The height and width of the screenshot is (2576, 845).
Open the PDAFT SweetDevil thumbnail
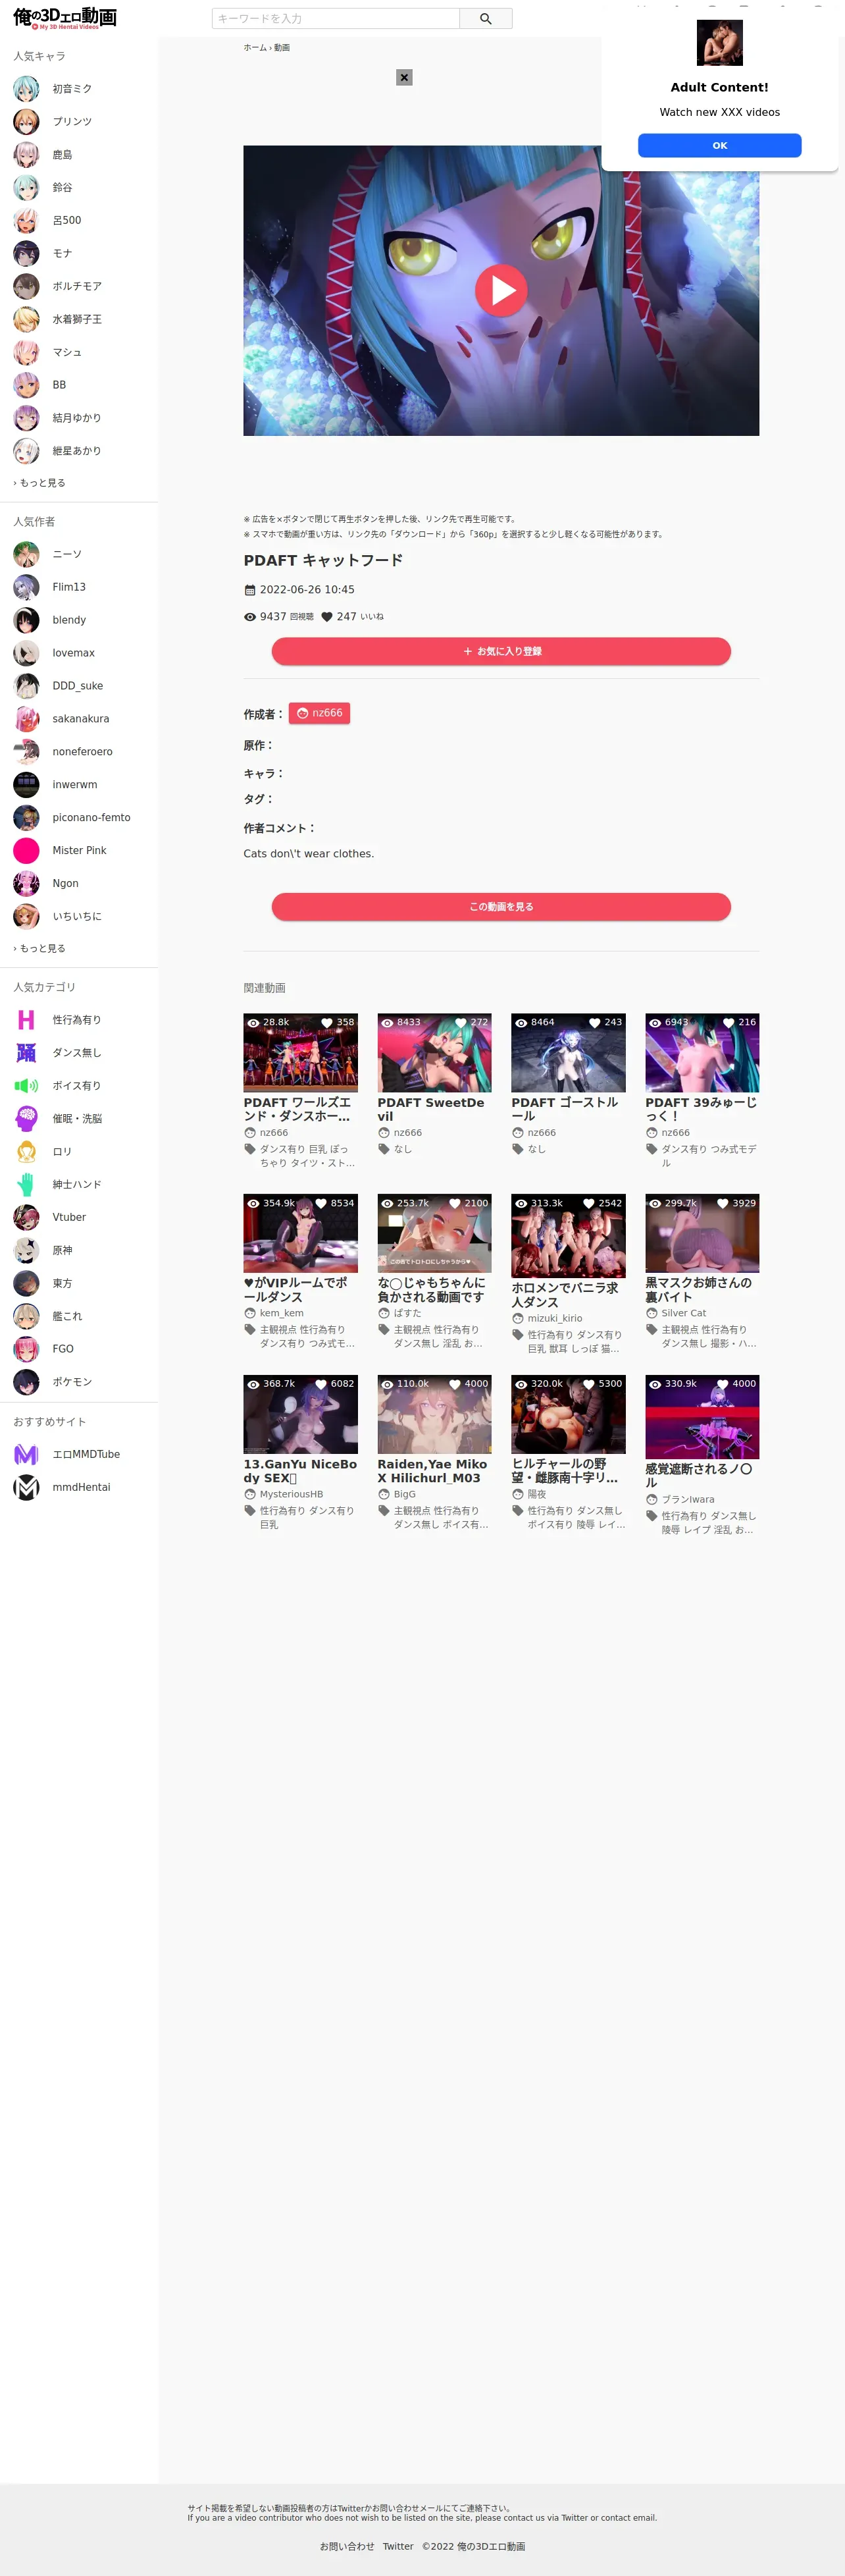(x=434, y=1053)
